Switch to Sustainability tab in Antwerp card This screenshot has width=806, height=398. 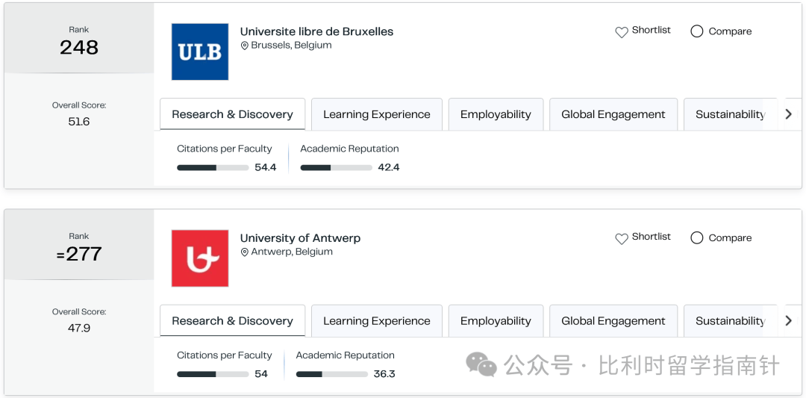[x=730, y=321]
